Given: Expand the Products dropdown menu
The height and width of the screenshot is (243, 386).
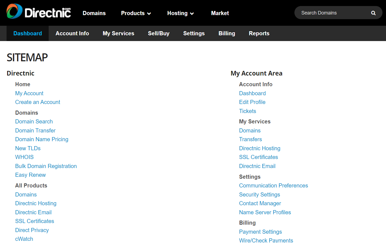Looking at the screenshot, I should [x=136, y=13].
